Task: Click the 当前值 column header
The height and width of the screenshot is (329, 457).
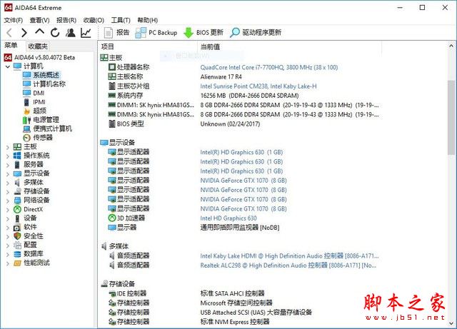Action: click(289, 46)
